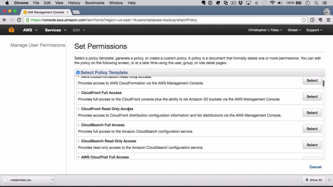Close the IAM Management Console tab
This screenshot has height=187, width=333.
(x=67, y=12)
